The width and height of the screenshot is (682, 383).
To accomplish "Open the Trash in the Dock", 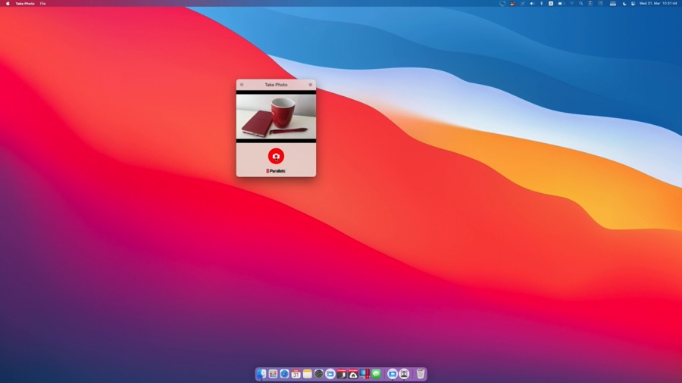I will (421, 374).
